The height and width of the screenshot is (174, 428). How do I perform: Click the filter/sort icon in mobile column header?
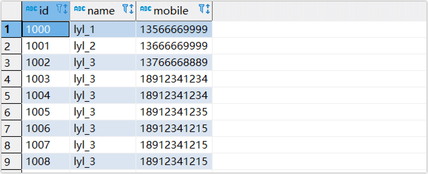coord(204,10)
